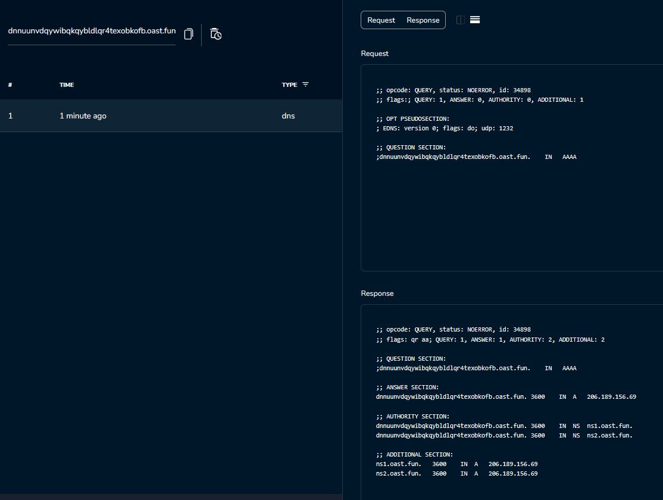Select the Request tab

tap(381, 20)
